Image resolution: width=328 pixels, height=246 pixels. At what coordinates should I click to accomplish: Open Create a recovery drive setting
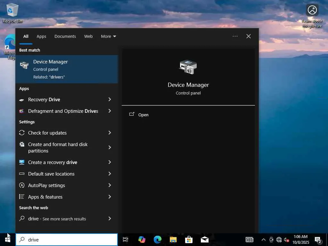point(67,162)
